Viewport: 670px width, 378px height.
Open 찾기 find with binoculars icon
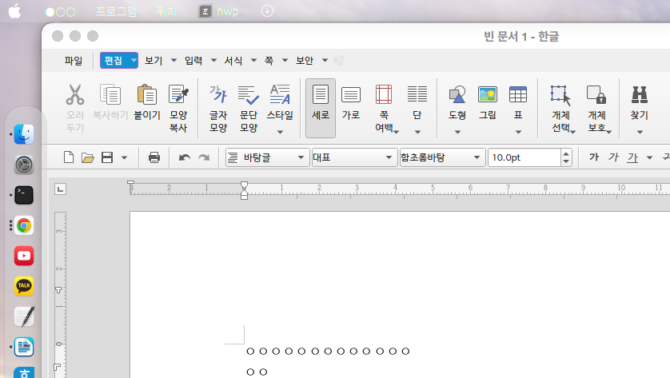click(x=640, y=94)
